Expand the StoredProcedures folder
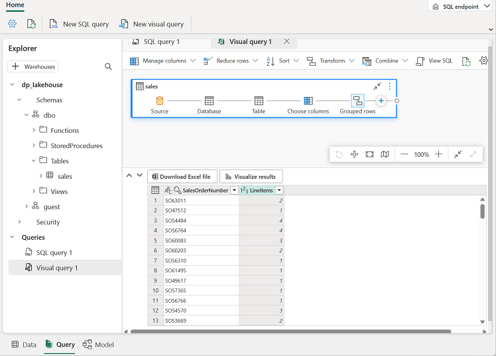The height and width of the screenshot is (356, 496). (34, 145)
